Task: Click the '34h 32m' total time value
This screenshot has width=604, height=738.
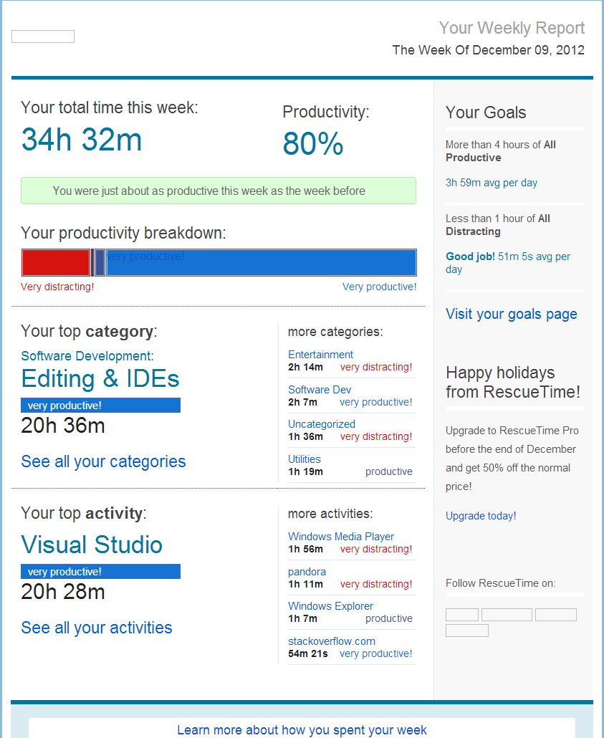Action: (82, 140)
